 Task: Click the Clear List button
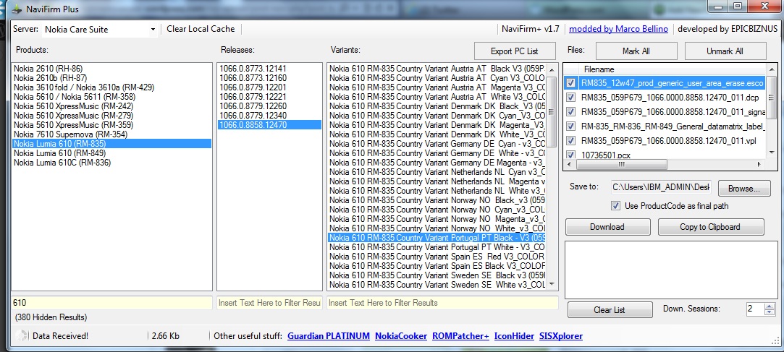610,309
